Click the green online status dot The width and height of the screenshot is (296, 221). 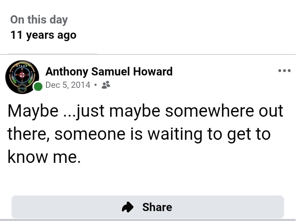(x=38, y=87)
